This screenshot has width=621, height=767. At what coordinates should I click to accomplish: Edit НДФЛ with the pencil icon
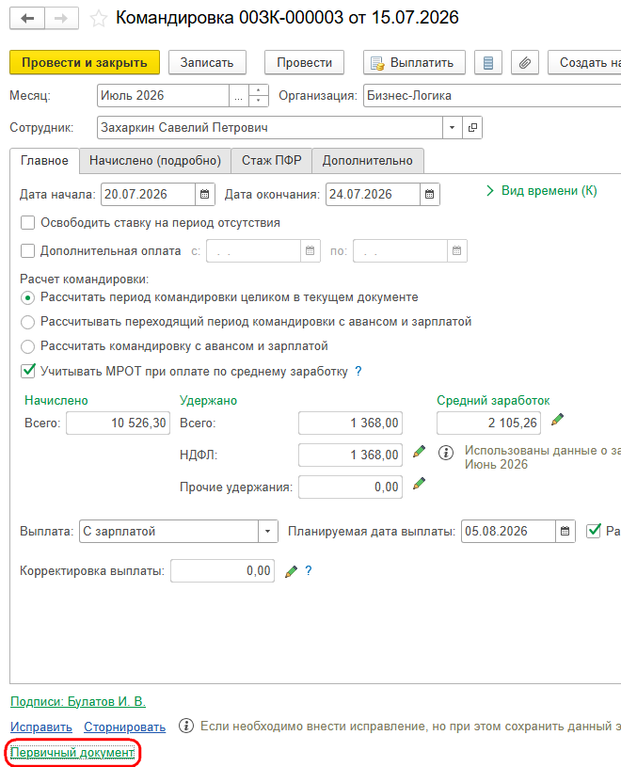click(419, 452)
